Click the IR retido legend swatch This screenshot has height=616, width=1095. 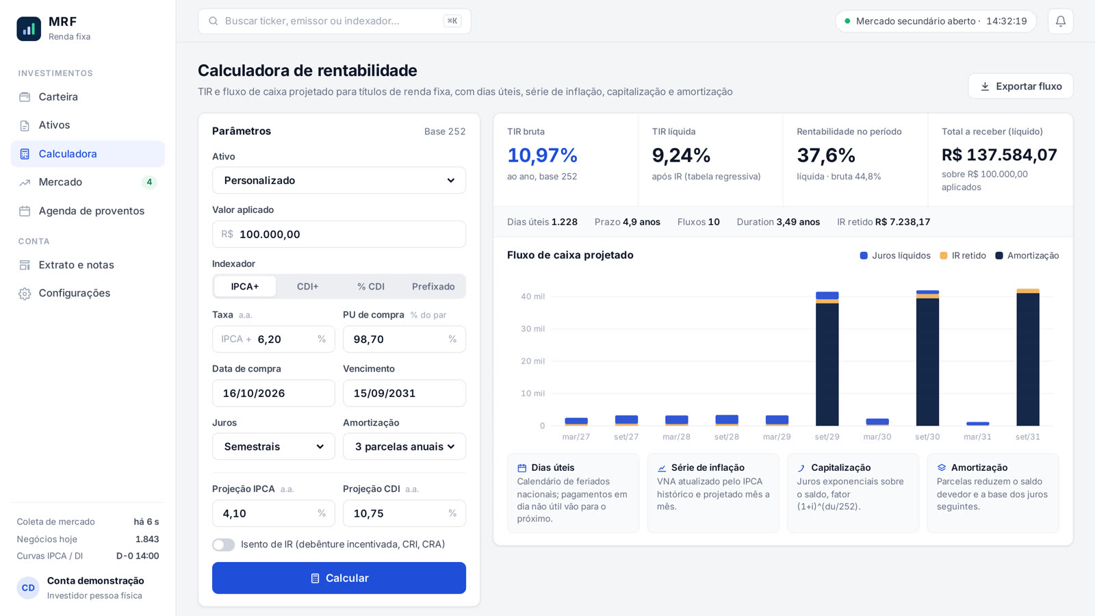tap(944, 255)
